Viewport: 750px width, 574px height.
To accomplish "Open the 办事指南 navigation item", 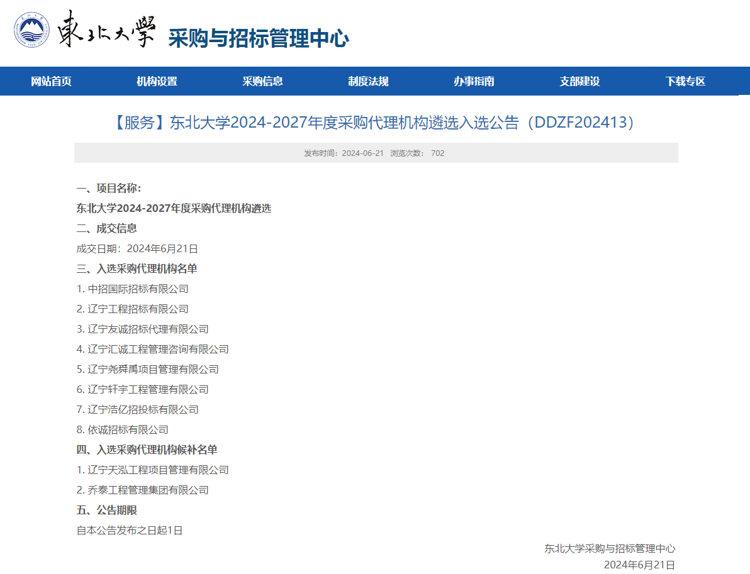I will (474, 81).
